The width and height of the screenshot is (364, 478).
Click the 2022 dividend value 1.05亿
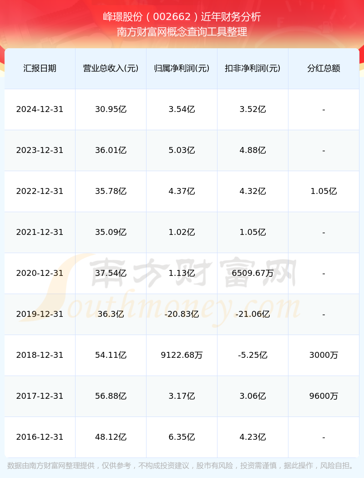coord(324,191)
